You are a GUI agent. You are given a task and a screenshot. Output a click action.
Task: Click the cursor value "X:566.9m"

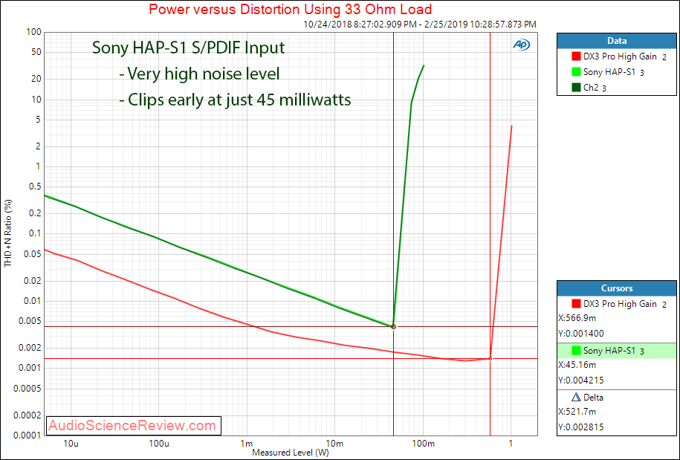577,318
